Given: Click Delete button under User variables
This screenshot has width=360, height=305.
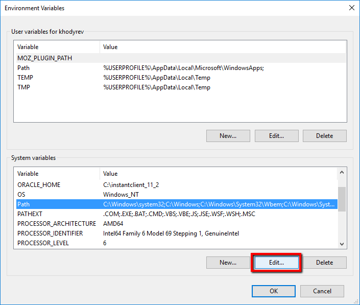Looking at the screenshot, I should (x=324, y=136).
